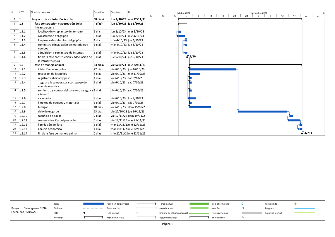Select the Gantt bar for ciclo de engorde
Viewport: 335px width, 237px height.
click(x=263, y=111)
